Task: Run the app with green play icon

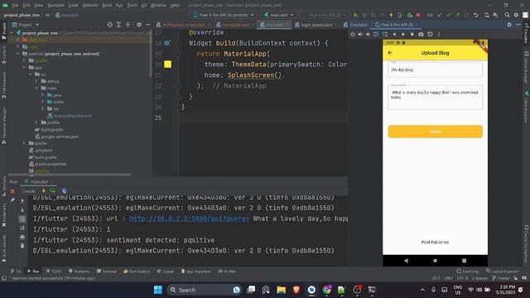Action: tap(355, 15)
